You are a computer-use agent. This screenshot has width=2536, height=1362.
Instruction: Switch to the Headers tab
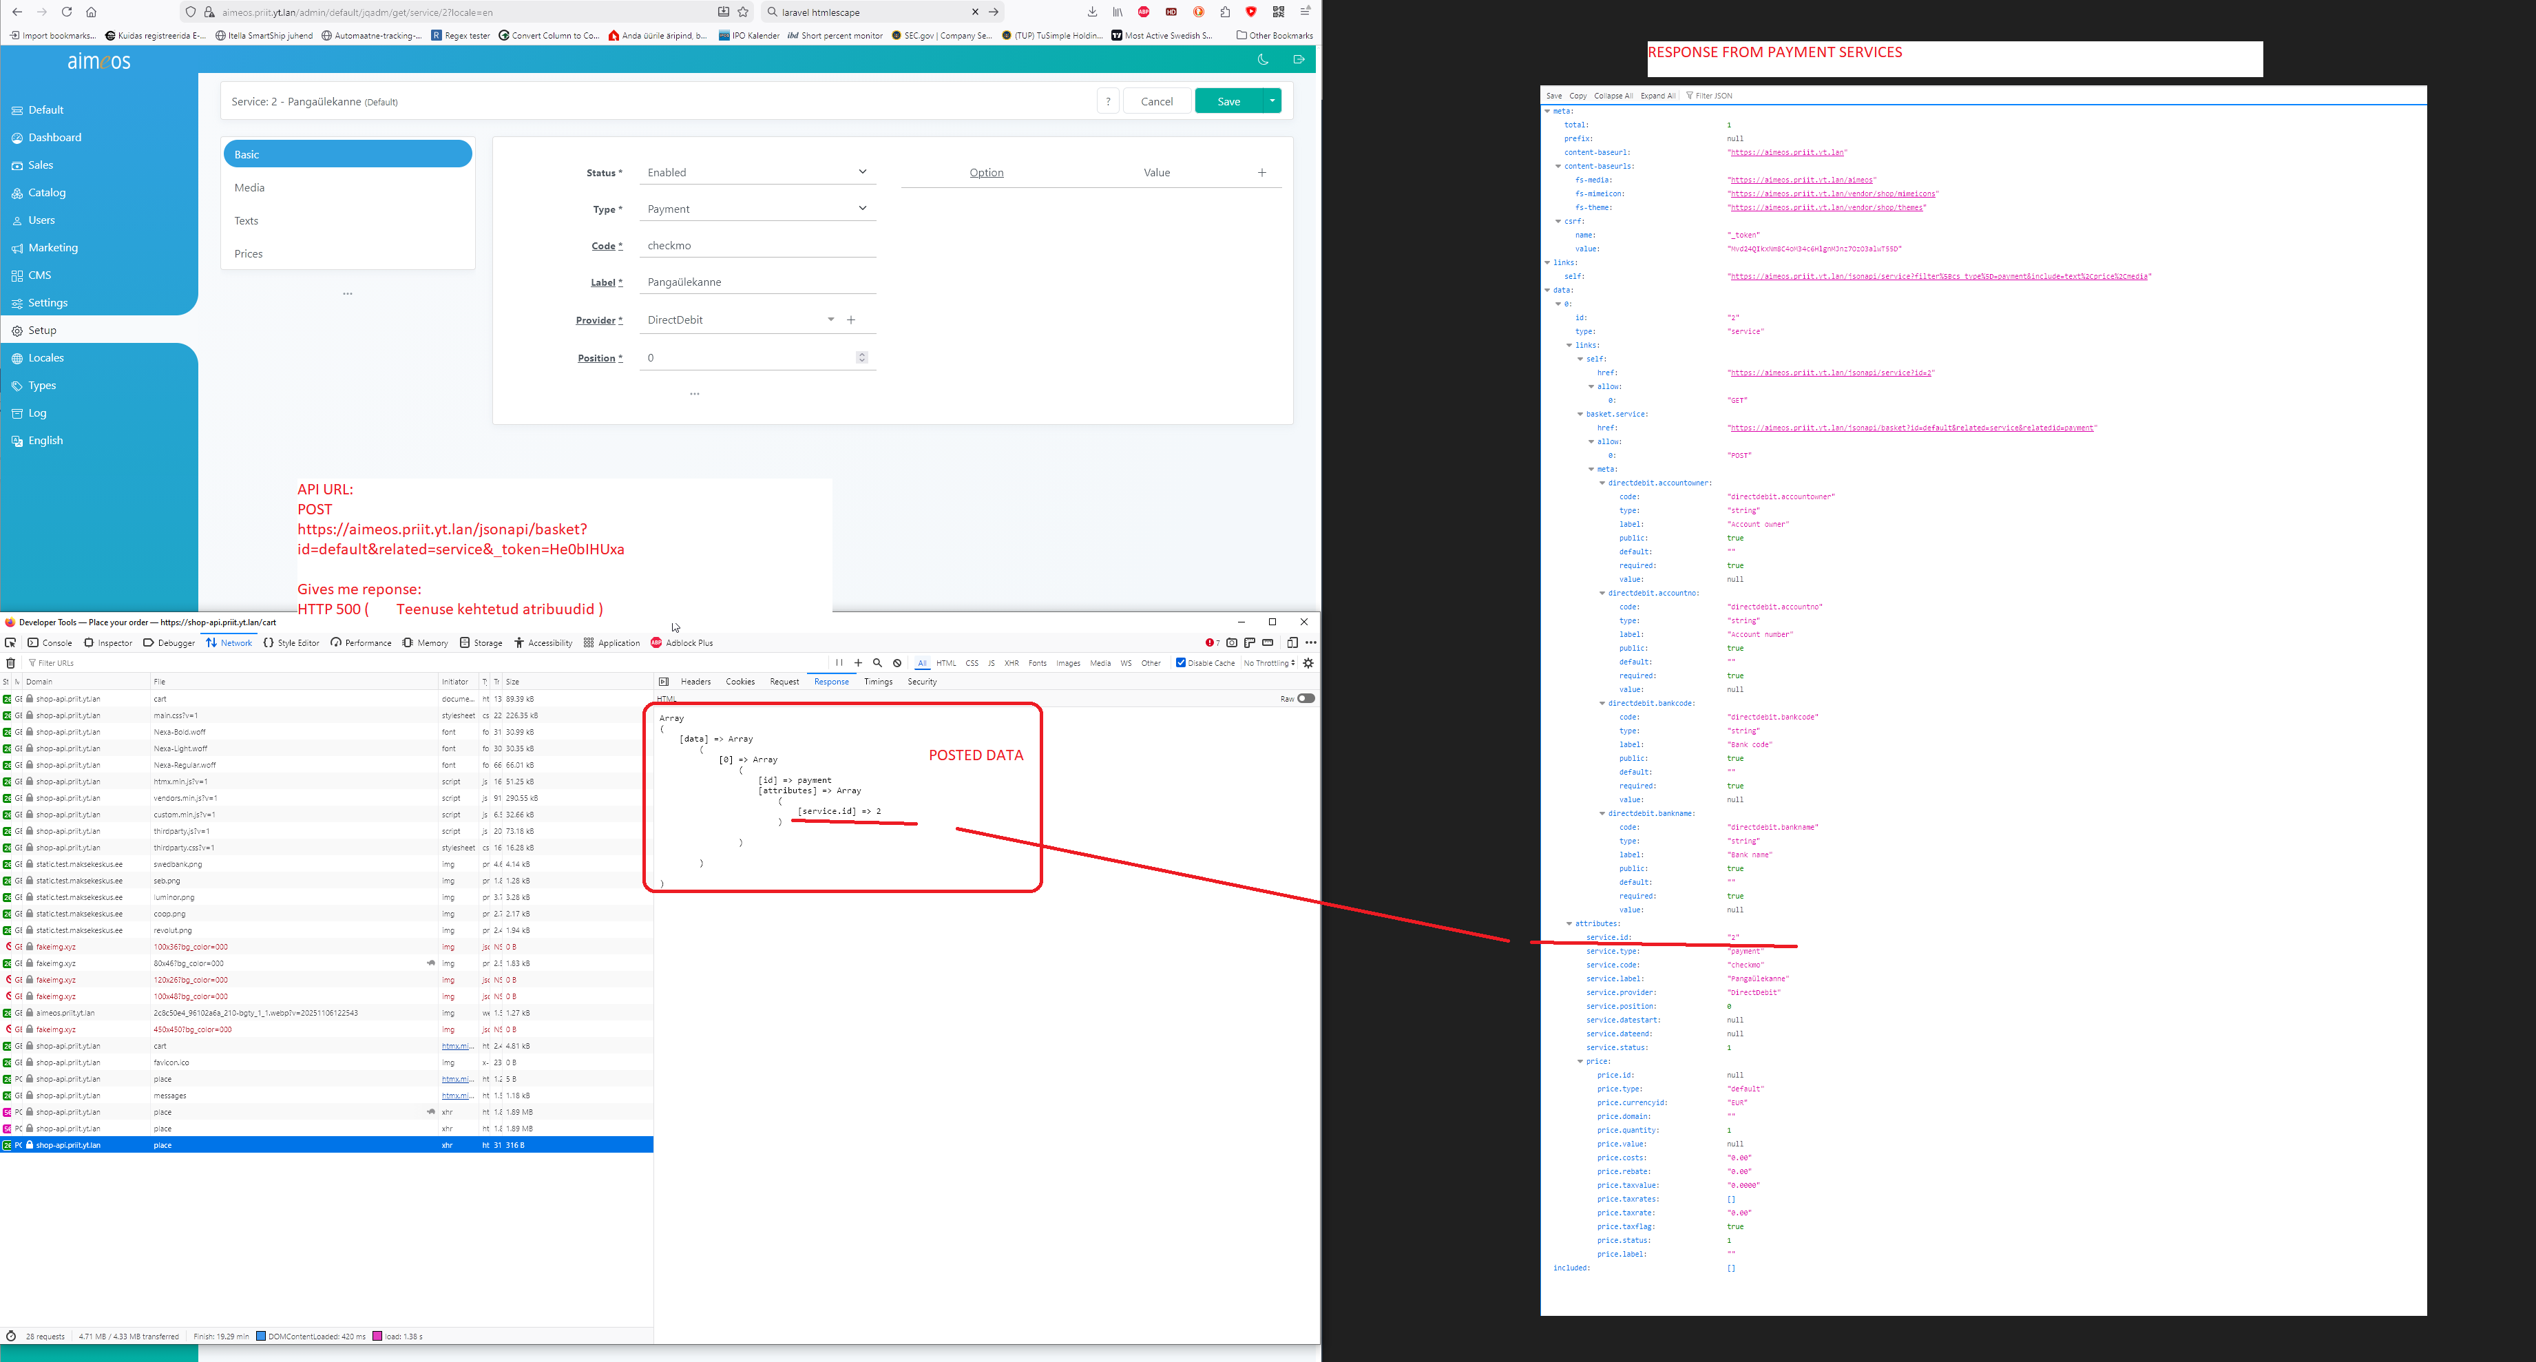(695, 682)
